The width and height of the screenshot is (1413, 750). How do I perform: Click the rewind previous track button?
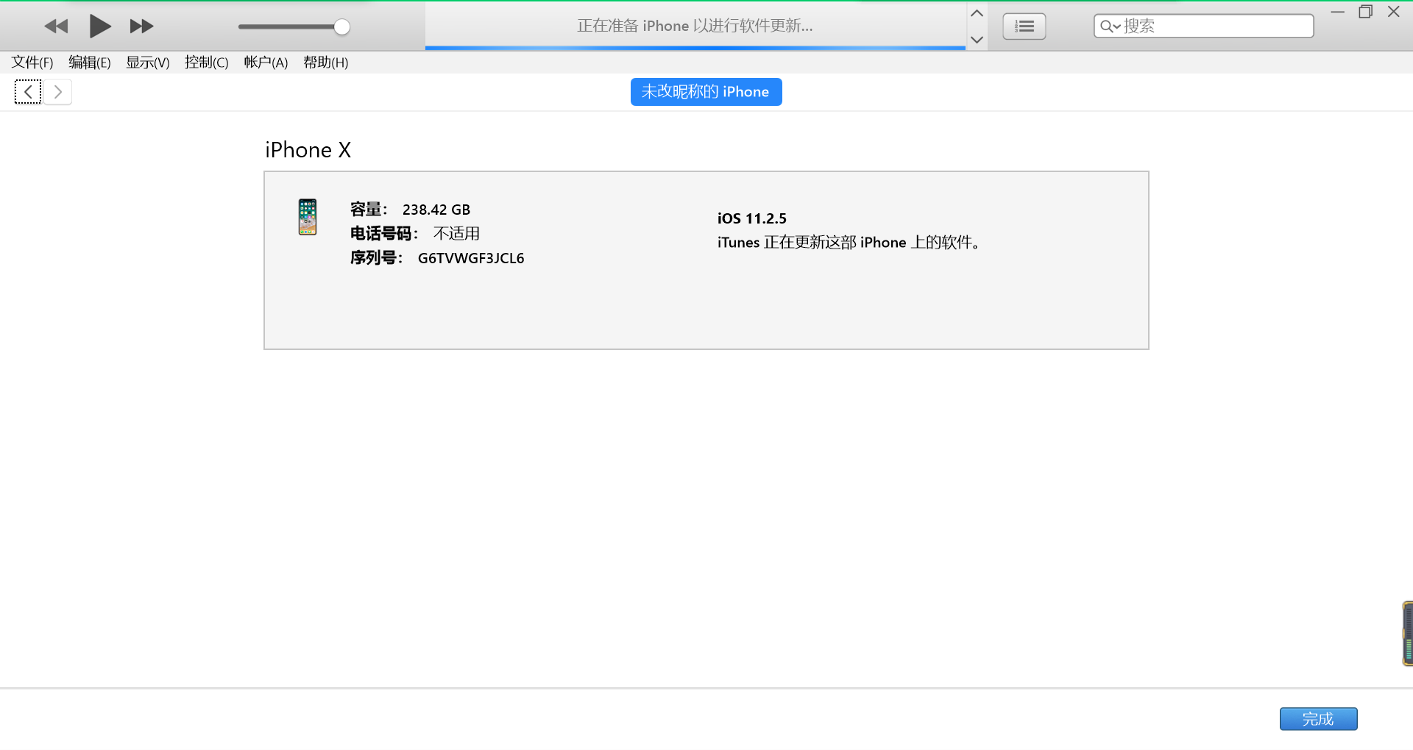[x=56, y=26]
